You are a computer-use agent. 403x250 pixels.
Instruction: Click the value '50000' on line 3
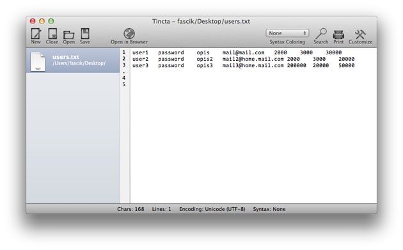[347, 65]
